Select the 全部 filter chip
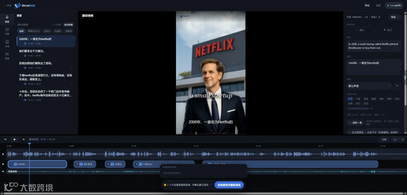The image size is (407, 195). pyautogui.click(x=21, y=31)
